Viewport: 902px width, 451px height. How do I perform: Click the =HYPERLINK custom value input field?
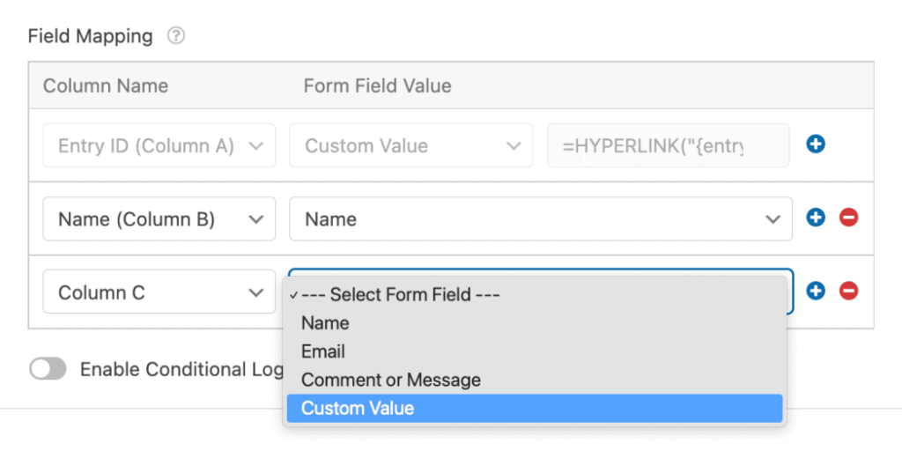[x=669, y=145]
